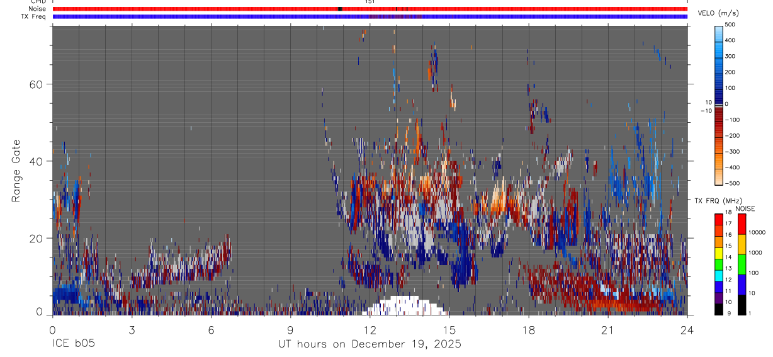Click the velocity scale label '400'

click(730, 40)
